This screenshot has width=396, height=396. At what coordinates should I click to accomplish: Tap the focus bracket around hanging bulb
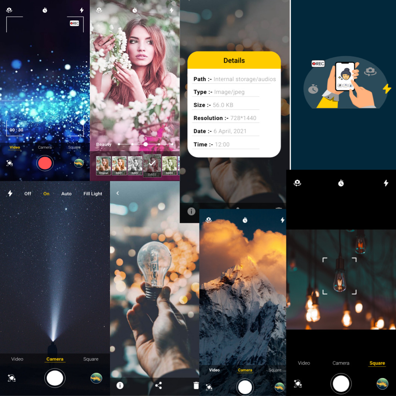(340, 276)
